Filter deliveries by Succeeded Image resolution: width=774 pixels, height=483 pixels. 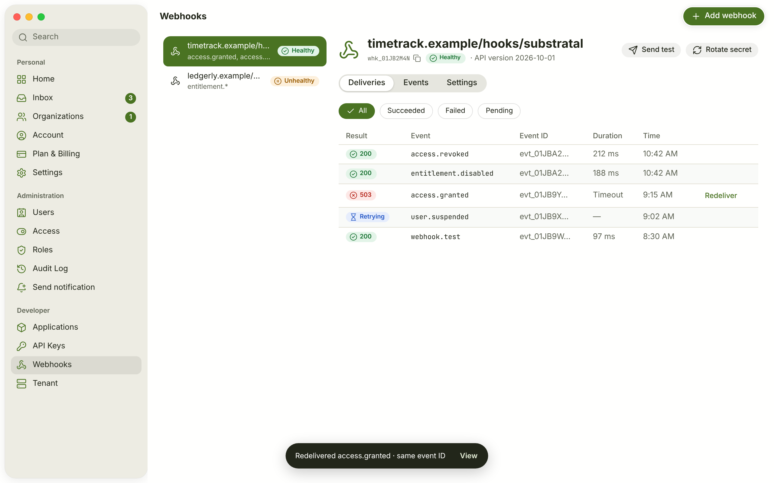point(406,111)
